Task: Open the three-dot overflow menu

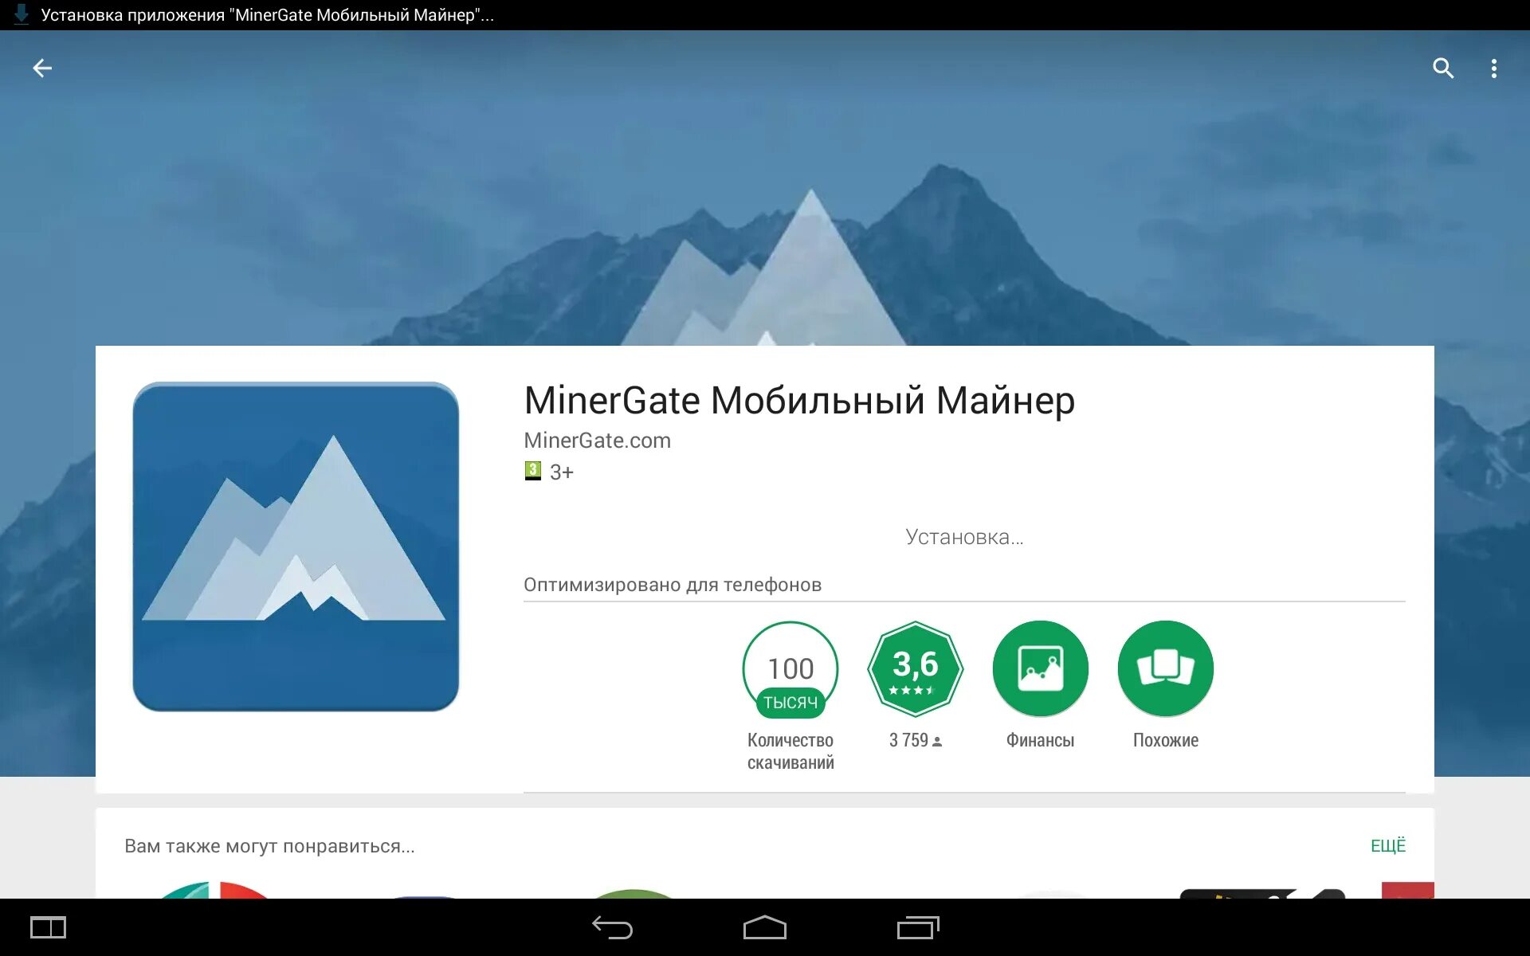Action: [1494, 69]
